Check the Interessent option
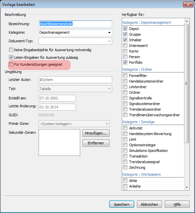195x213 pixels. click(125, 46)
